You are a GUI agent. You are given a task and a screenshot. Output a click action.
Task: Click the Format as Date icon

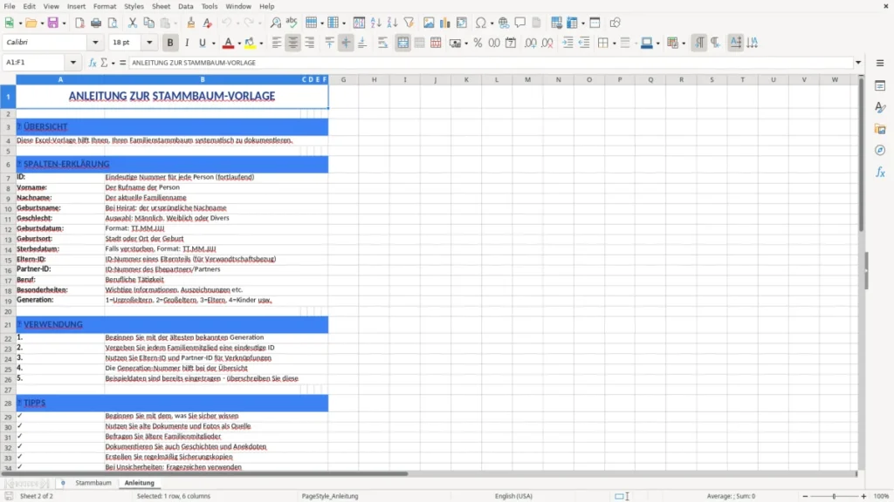(x=511, y=43)
